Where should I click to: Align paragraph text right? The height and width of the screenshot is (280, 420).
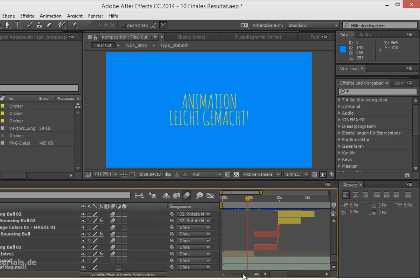click(x=365, y=195)
